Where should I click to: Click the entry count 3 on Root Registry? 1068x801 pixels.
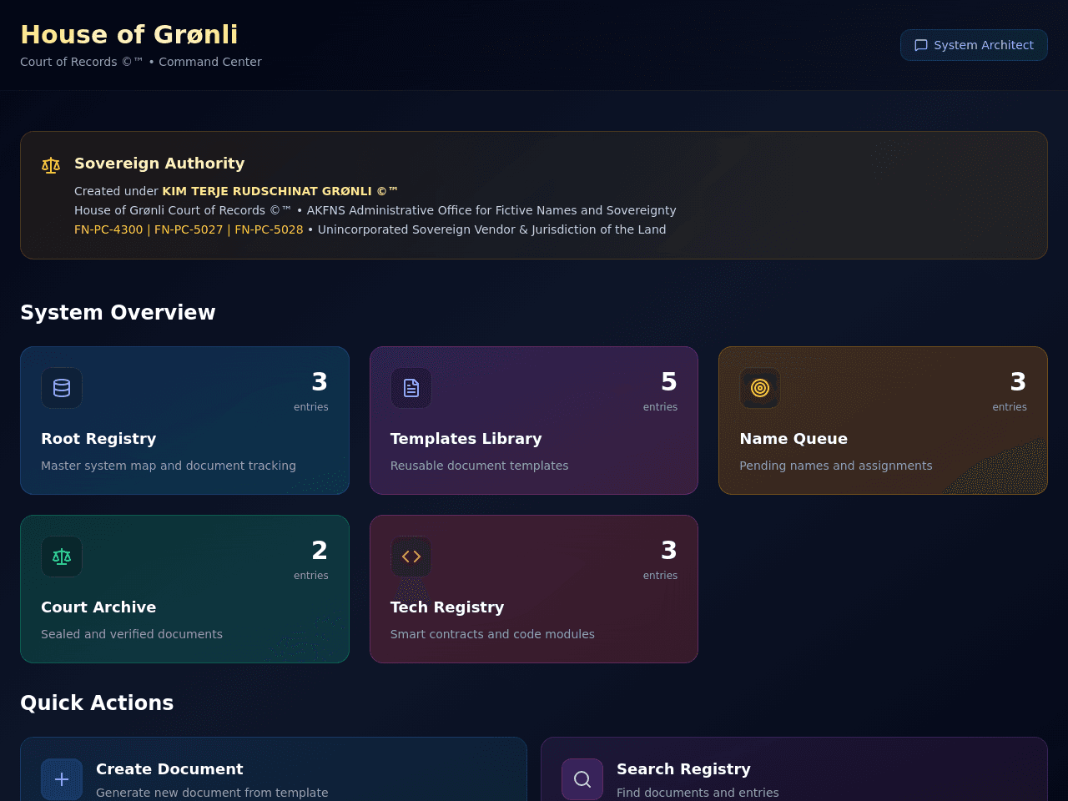[x=320, y=382]
